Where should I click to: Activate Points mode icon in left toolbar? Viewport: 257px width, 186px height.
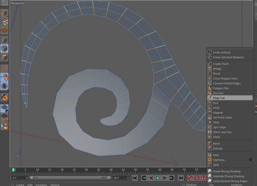pyautogui.click(x=4, y=40)
